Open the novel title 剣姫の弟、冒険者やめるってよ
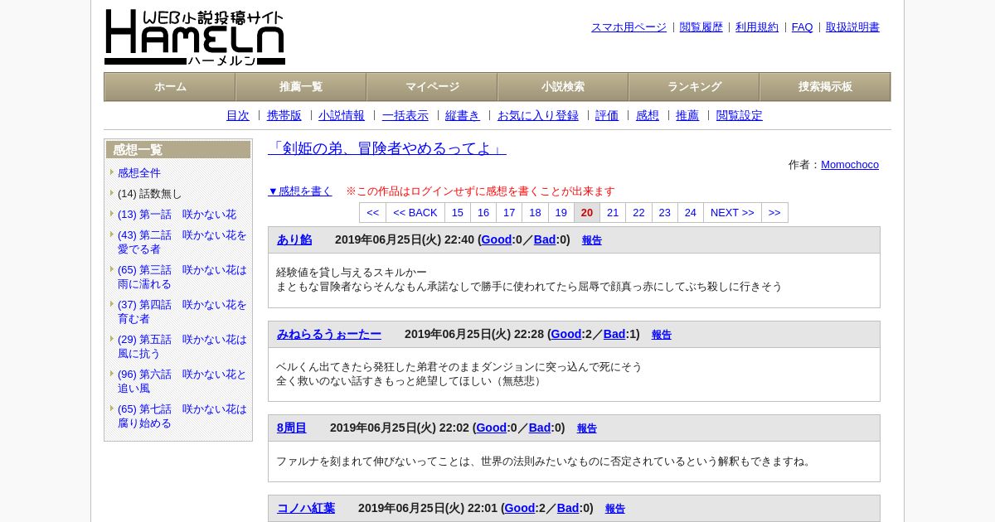Screen dimensions: 995x522 [387, 148]
